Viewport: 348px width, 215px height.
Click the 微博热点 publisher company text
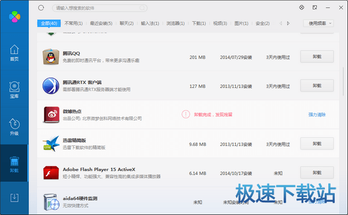(x=102, y=119)
